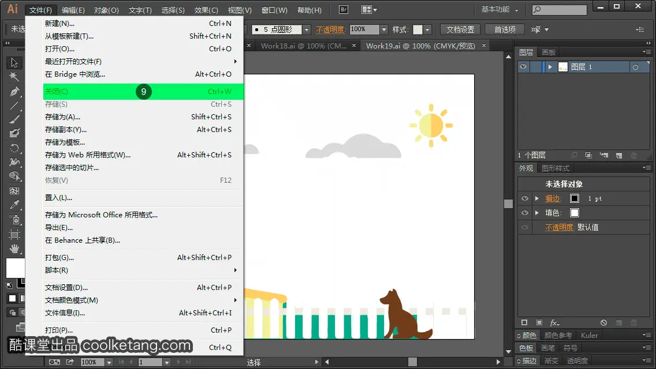Select the Blob Brush tool
Viewport: 656px width, 369px height.
(x=14, y=134)
